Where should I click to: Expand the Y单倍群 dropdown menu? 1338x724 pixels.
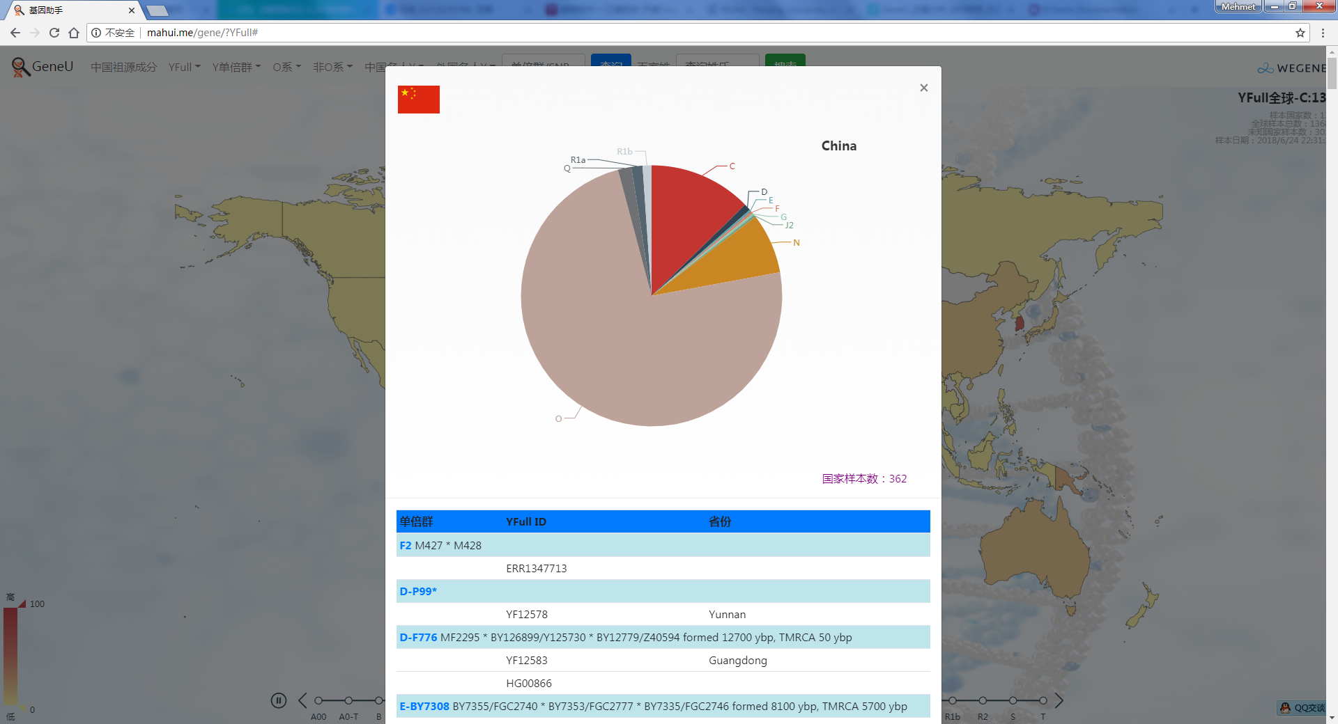pos(236,67)
